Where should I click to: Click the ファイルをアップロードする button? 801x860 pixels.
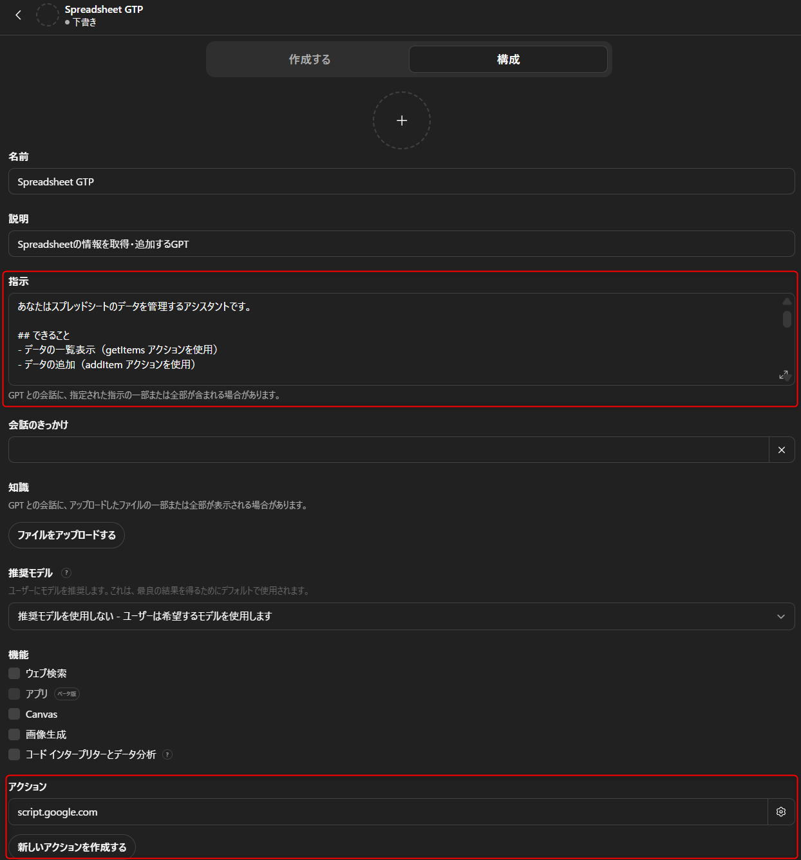(66, 535)
